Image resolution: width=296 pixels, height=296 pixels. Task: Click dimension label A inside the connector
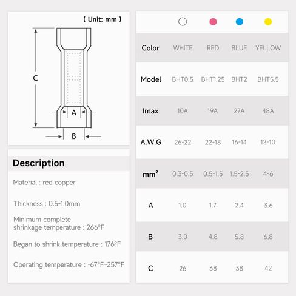74,113
